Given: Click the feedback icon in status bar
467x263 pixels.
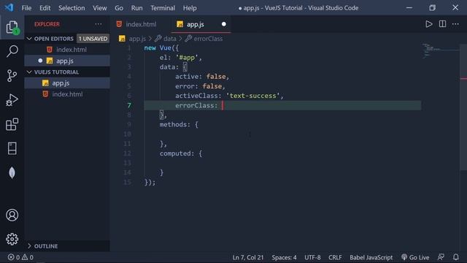Looking at the screenshot, I should coord(441,257).
